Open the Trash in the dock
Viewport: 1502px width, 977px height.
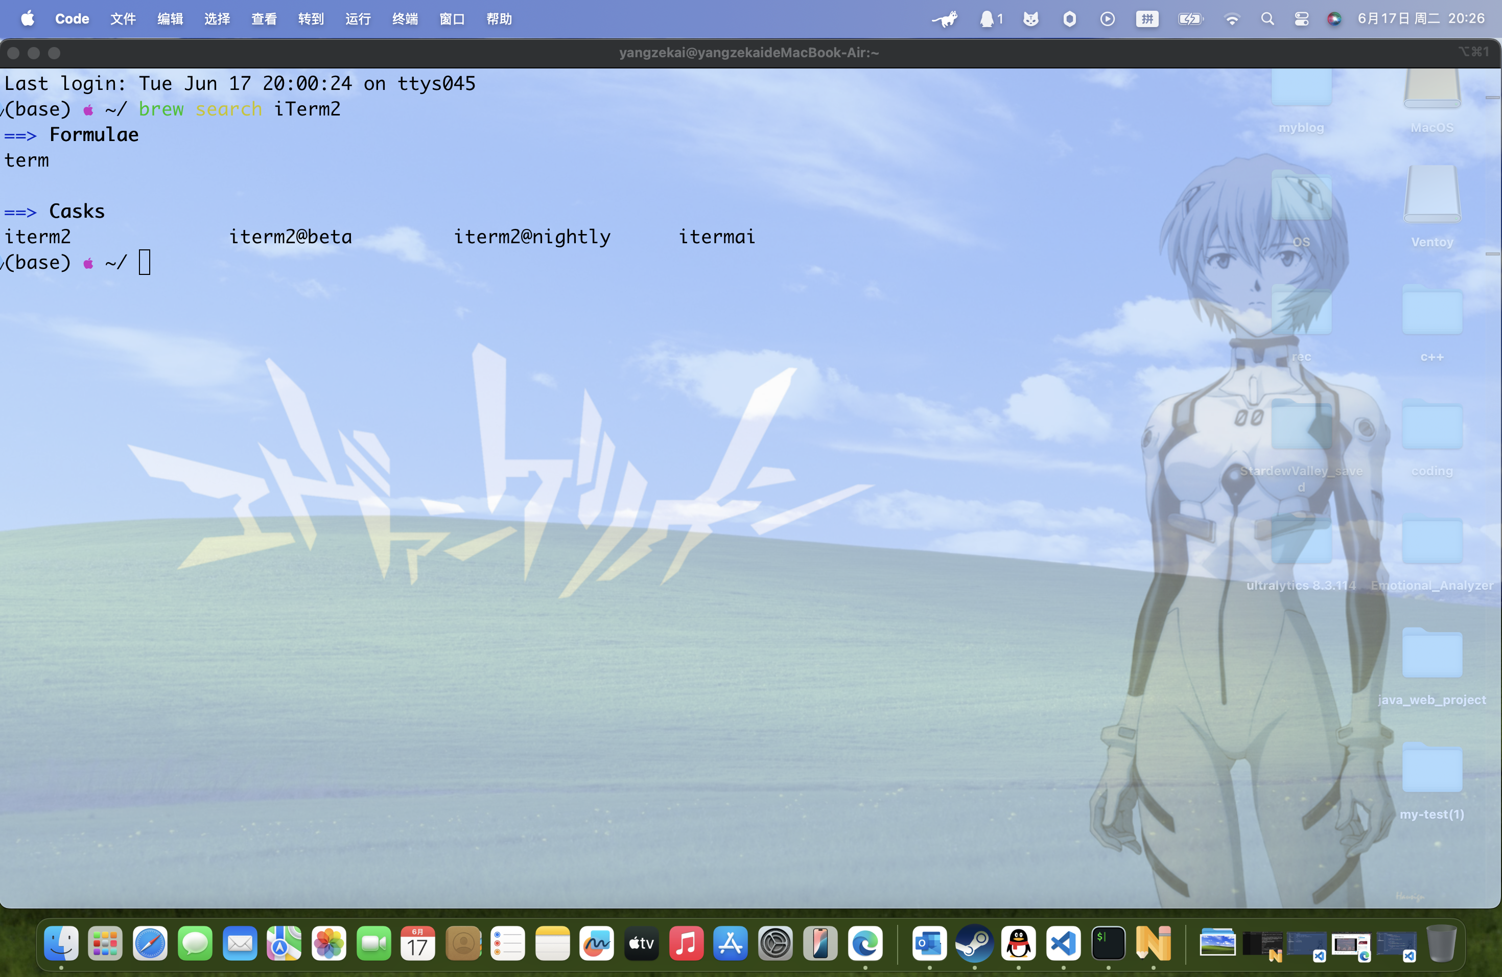(x=1441, y=944)
